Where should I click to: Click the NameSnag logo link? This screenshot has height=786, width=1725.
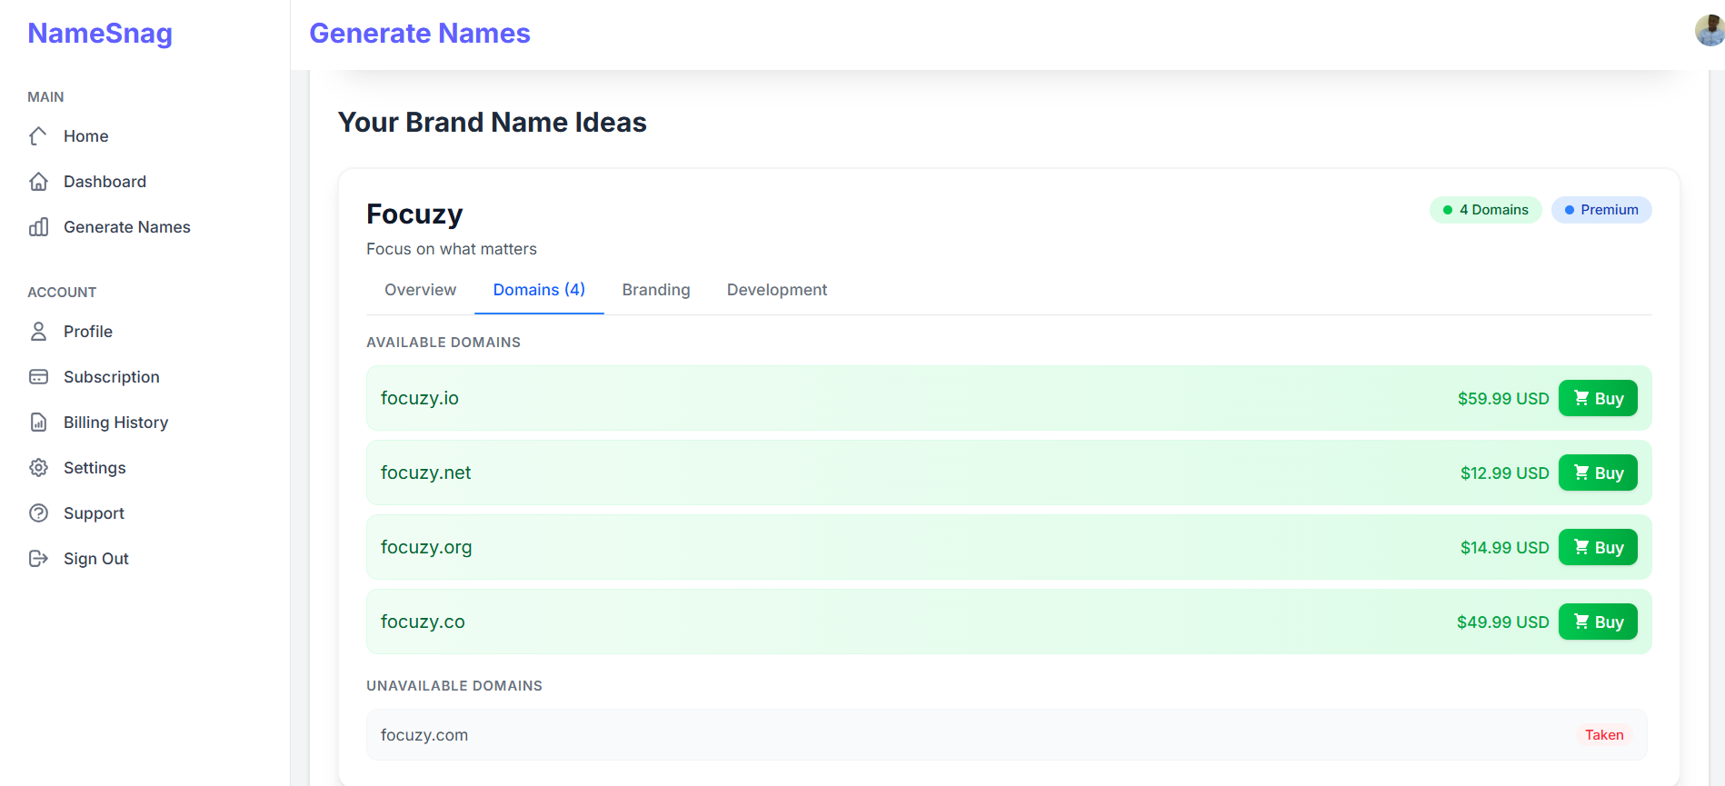pos(100,33)
